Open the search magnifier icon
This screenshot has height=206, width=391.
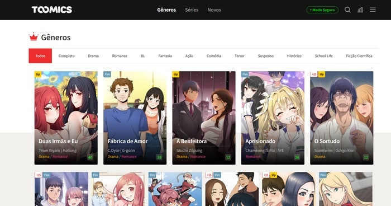[347, 10]
